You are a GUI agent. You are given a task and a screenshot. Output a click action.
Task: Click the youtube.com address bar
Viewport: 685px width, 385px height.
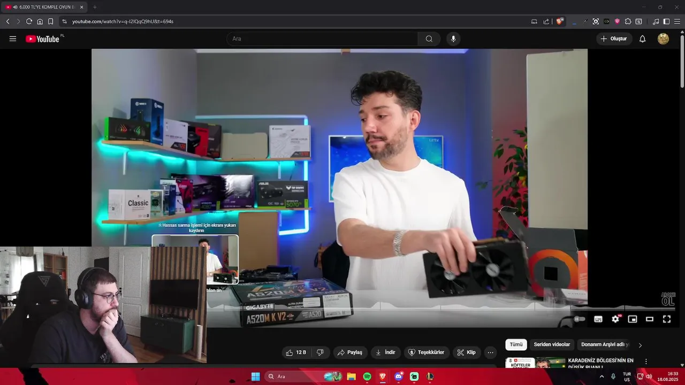[294, 21]
